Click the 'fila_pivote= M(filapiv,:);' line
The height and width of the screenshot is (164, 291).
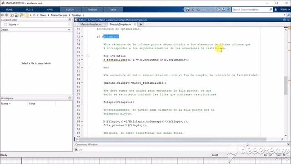[x=125, y=125]
